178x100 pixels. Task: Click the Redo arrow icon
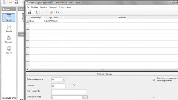coord(62,12)
